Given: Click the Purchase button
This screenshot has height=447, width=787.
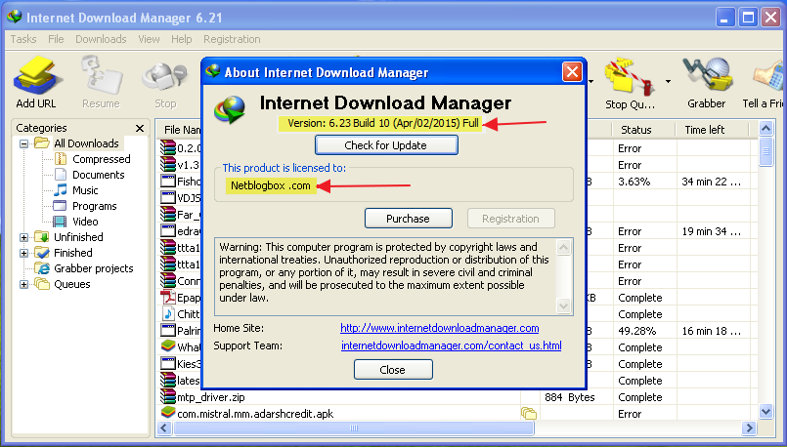Looking at the screenshot, I should coord(408,219).
